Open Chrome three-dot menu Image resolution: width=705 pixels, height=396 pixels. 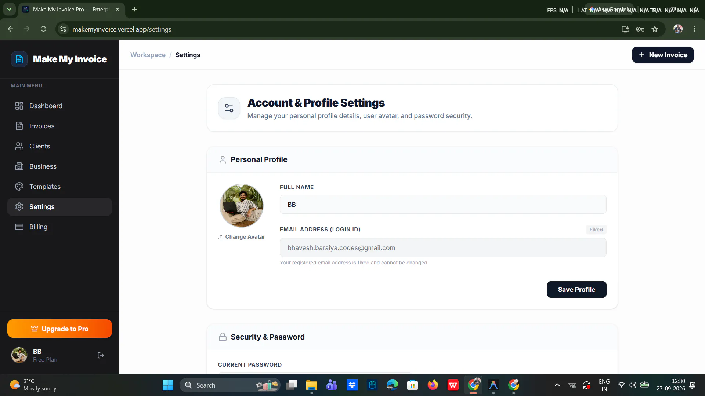694,29
